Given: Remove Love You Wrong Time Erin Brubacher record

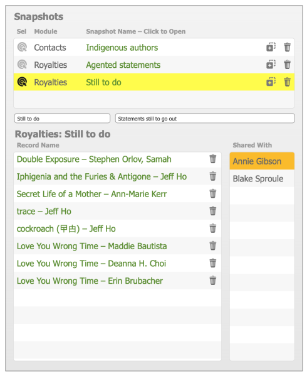Looking at the screenshot, I should coord(213,281).
